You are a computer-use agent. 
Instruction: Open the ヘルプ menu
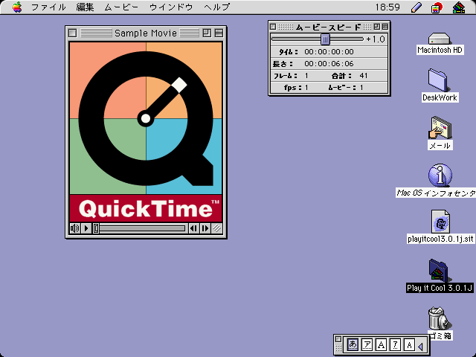click(x=216, y=7)
